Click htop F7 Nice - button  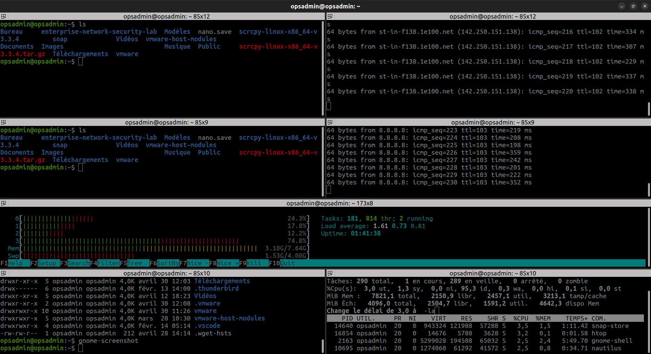(194, 263)
